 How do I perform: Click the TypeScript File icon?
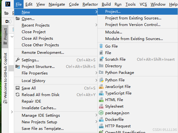101,93
